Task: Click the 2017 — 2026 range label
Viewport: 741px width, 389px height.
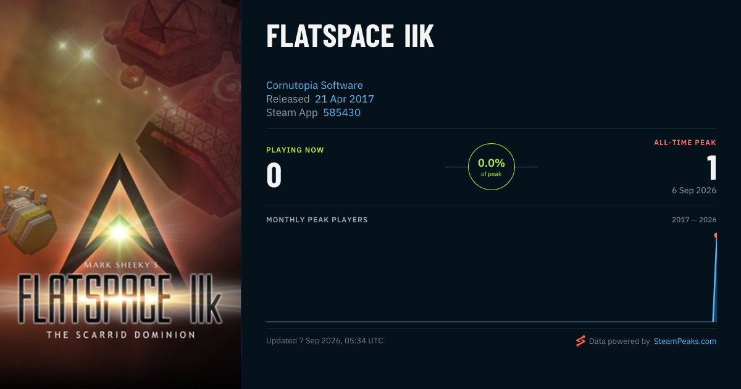Action: (x=694, y=220)
